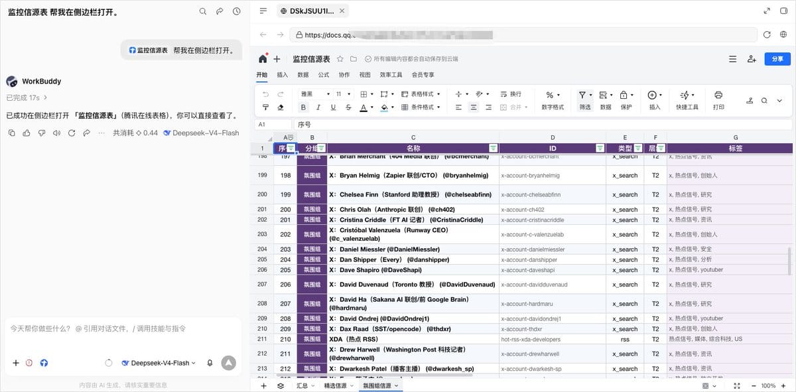The width and height of the screenshot is (796, 392).
Task: Open the 表格样式 dropdown
Action: coord(421,94)
